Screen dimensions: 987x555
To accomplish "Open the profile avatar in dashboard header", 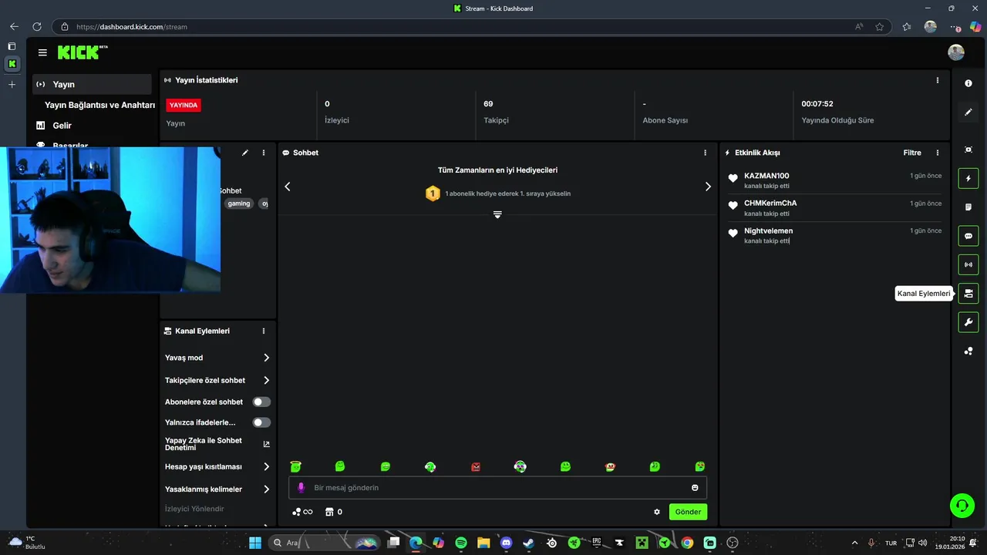I will click(x=956, y=52).
